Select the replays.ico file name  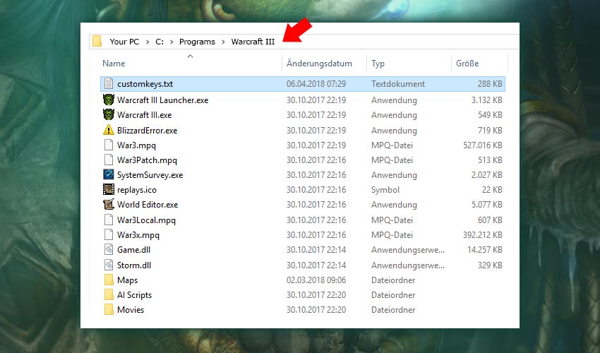coord(137,190)
